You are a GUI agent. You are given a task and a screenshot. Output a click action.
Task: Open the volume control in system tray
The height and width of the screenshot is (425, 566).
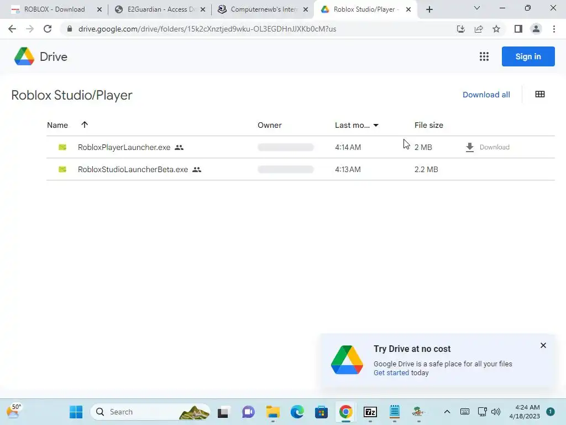click(x=496, y=412)
